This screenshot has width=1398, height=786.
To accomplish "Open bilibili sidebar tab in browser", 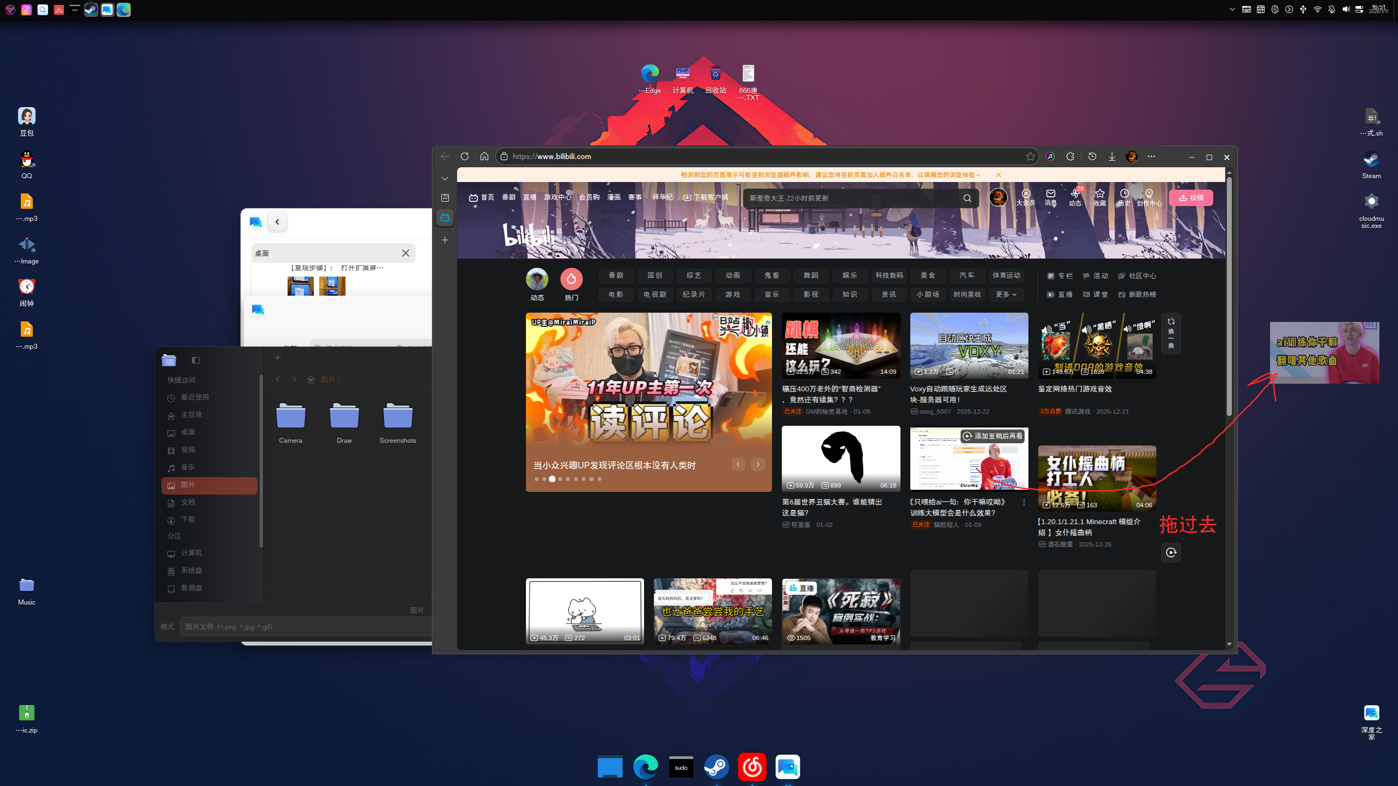I will click(445, 218).
